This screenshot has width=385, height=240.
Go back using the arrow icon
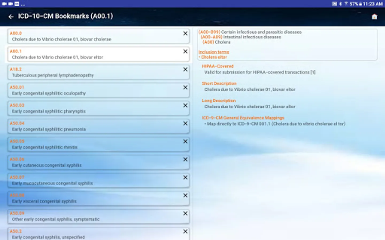pos(11,17)
